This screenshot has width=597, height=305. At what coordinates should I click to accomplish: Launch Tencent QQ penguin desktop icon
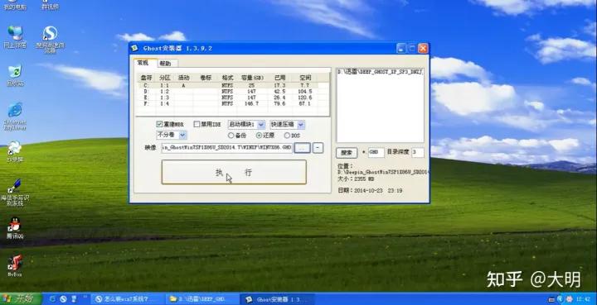[x=15, y=228]
